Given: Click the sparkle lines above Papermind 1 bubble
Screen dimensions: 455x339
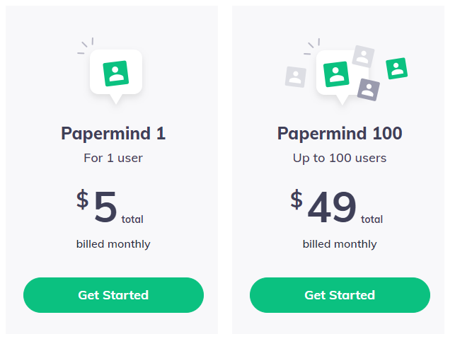Looking at the screenshot, I should (x=86, y=45).
